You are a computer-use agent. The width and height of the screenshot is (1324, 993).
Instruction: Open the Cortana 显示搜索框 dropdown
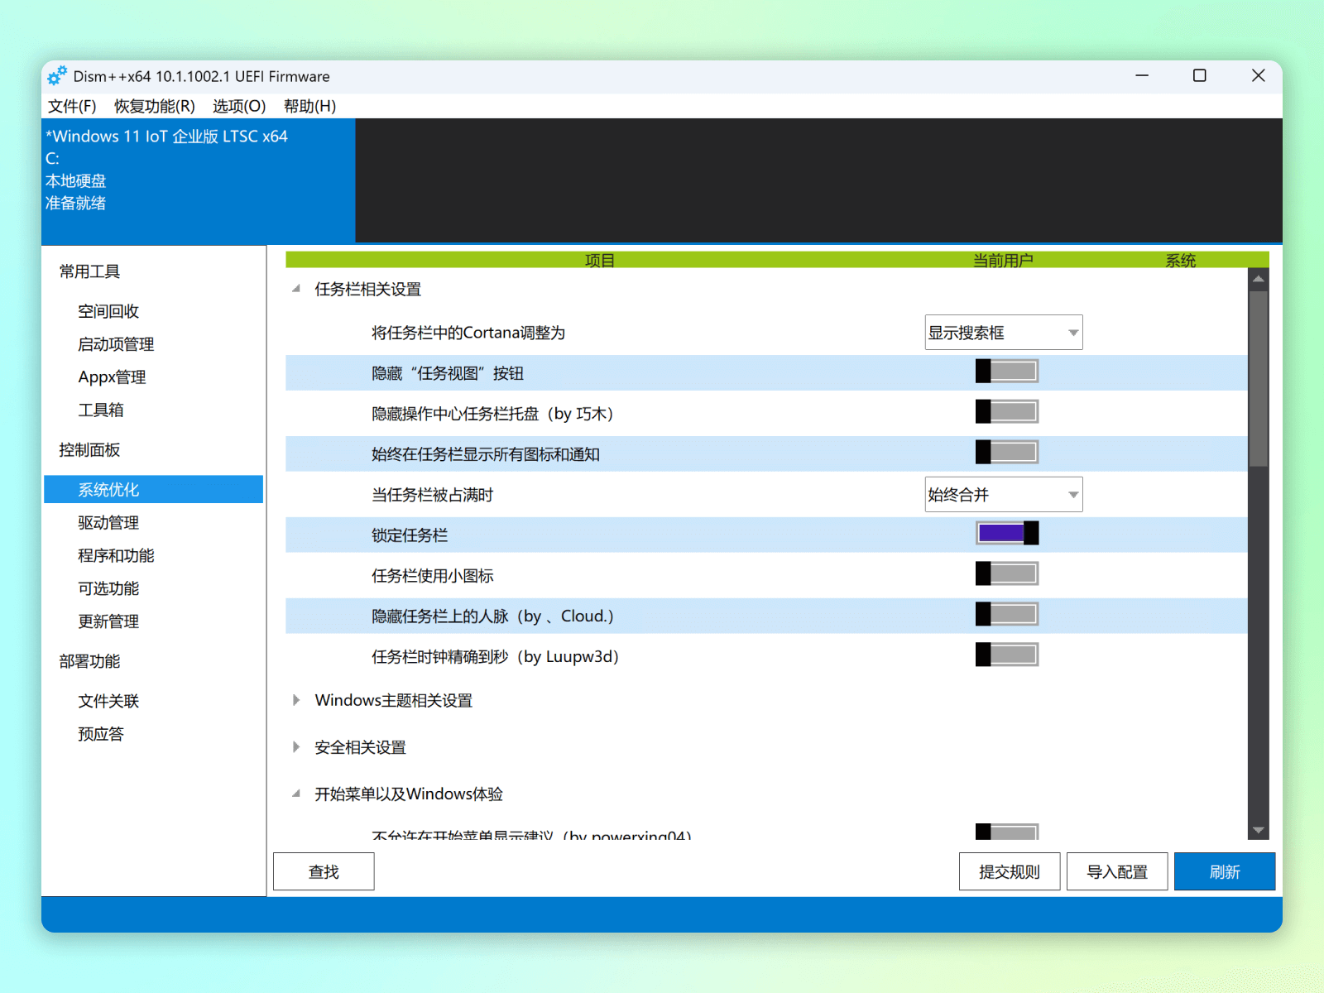point(1003,333)
